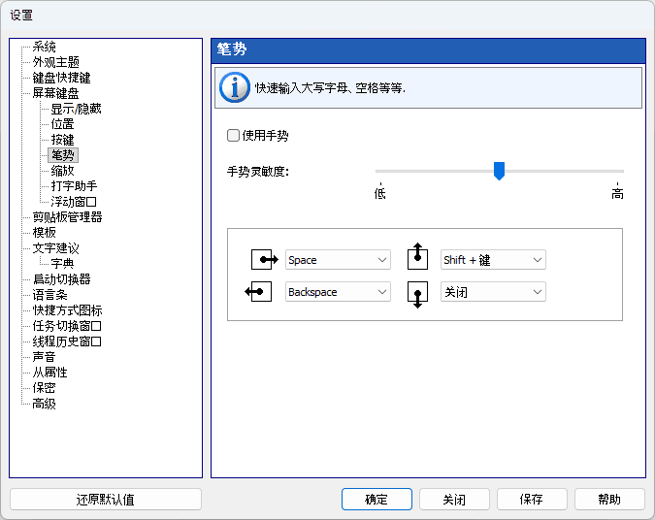Open 模板 settings page
Screen dimensions: 655x520
point(44,233)
